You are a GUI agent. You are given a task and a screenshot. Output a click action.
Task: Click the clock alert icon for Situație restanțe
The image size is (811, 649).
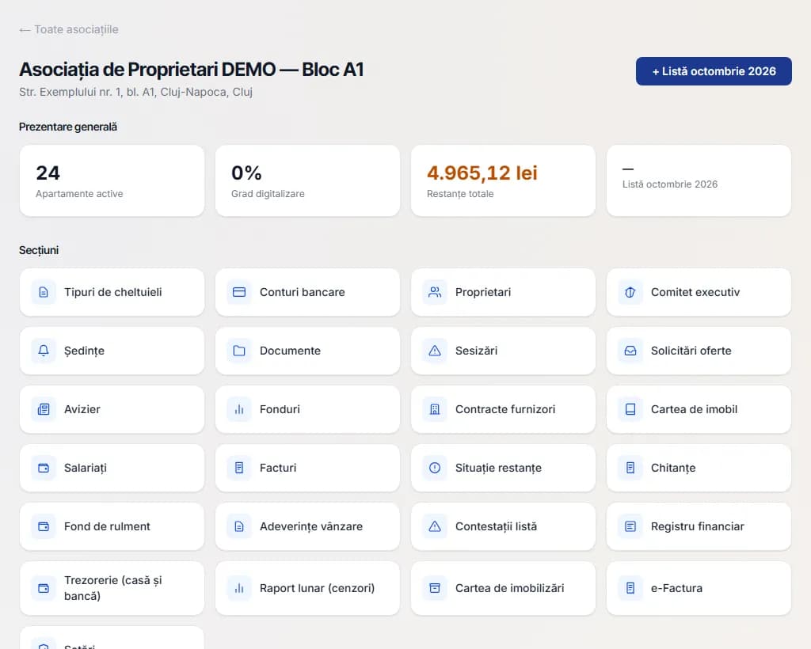[x=435, y=468]
